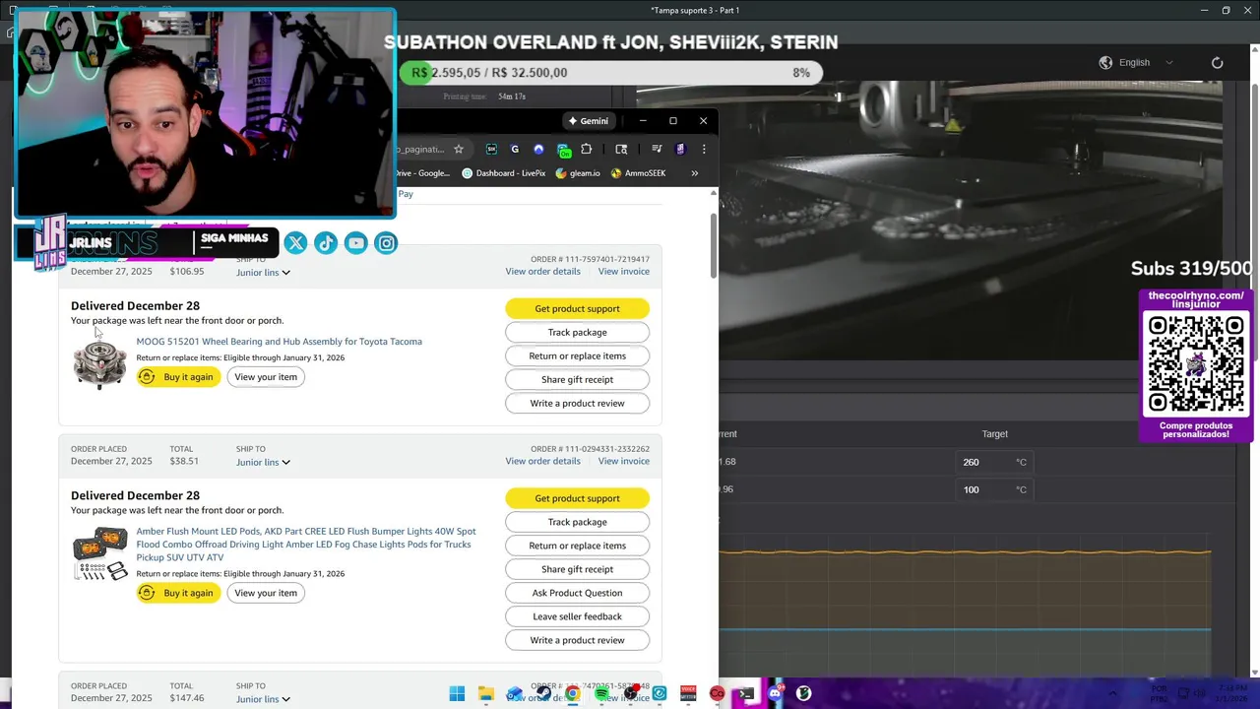Viewport: 1260px width, 709px height.
Task: Open the terminal app from the taskbar
Action: pyautogui.click(x=745, y=693)
